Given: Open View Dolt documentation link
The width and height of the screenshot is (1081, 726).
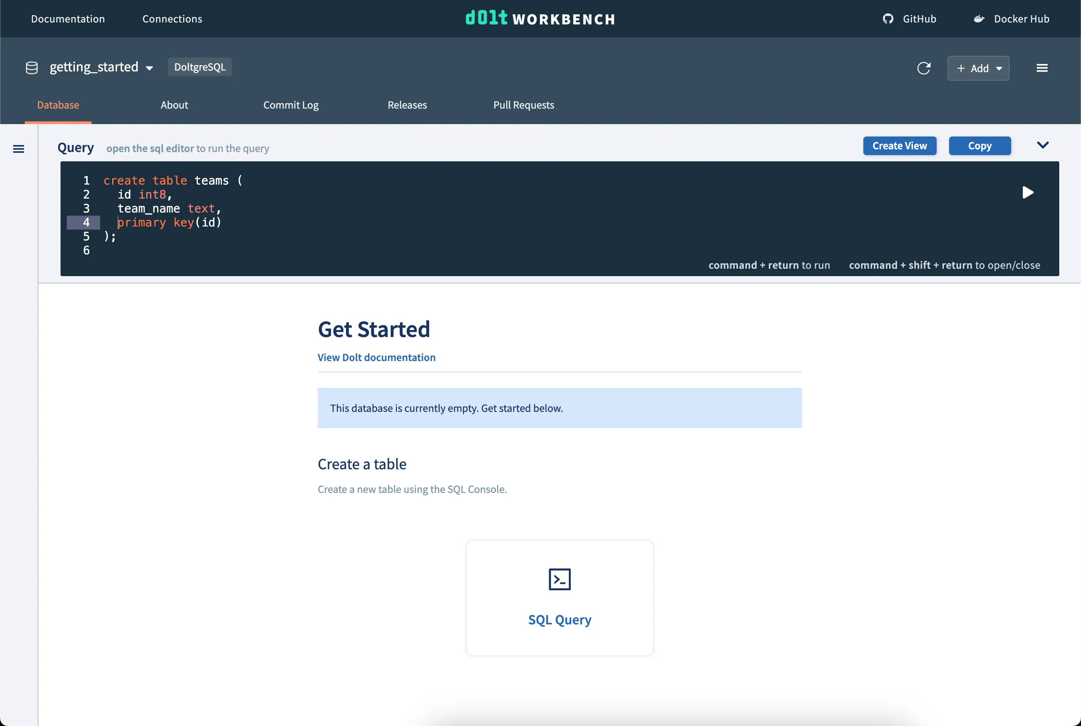Looking at the screenshot, I should pos(376,358).
